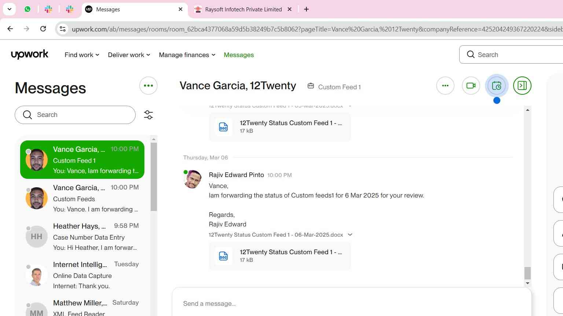Click the Messages search box
Image resolution: width=563 pixels, height=316 pixels.
pyautogui.click(x=75, y=115)
